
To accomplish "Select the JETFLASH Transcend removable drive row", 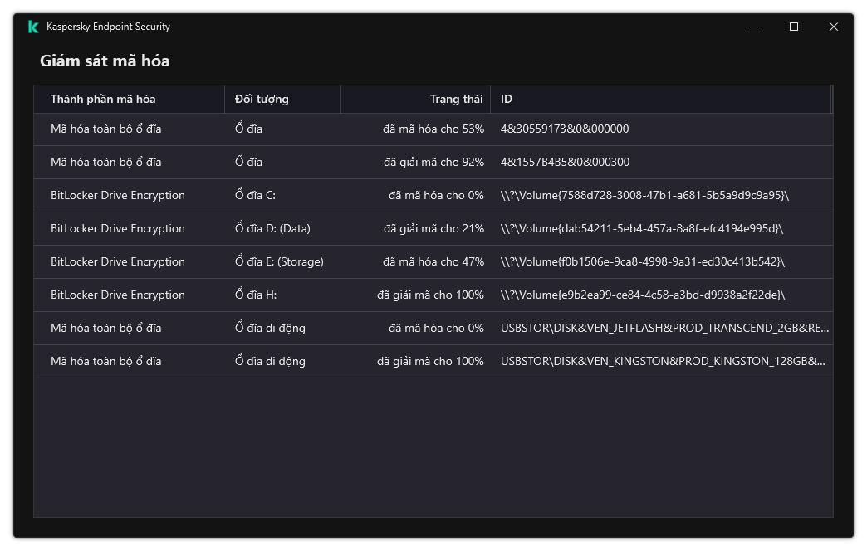I will [664, 328].
